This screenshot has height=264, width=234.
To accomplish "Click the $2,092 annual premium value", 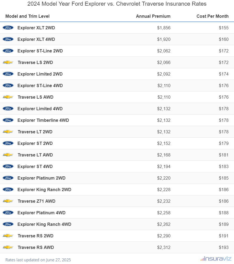I will coord(164,74).
